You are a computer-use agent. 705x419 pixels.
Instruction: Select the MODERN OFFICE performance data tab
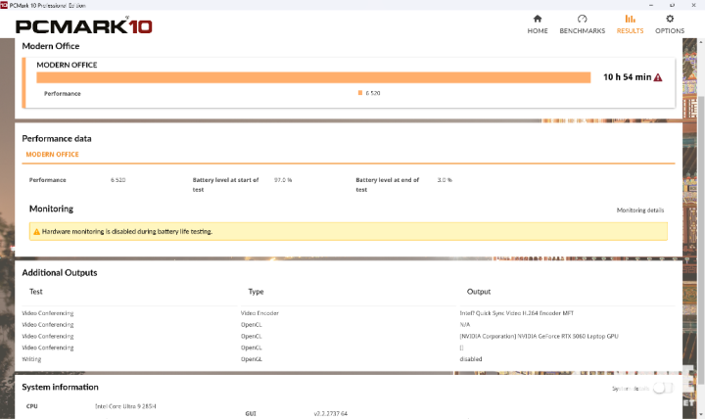(52, 155)
